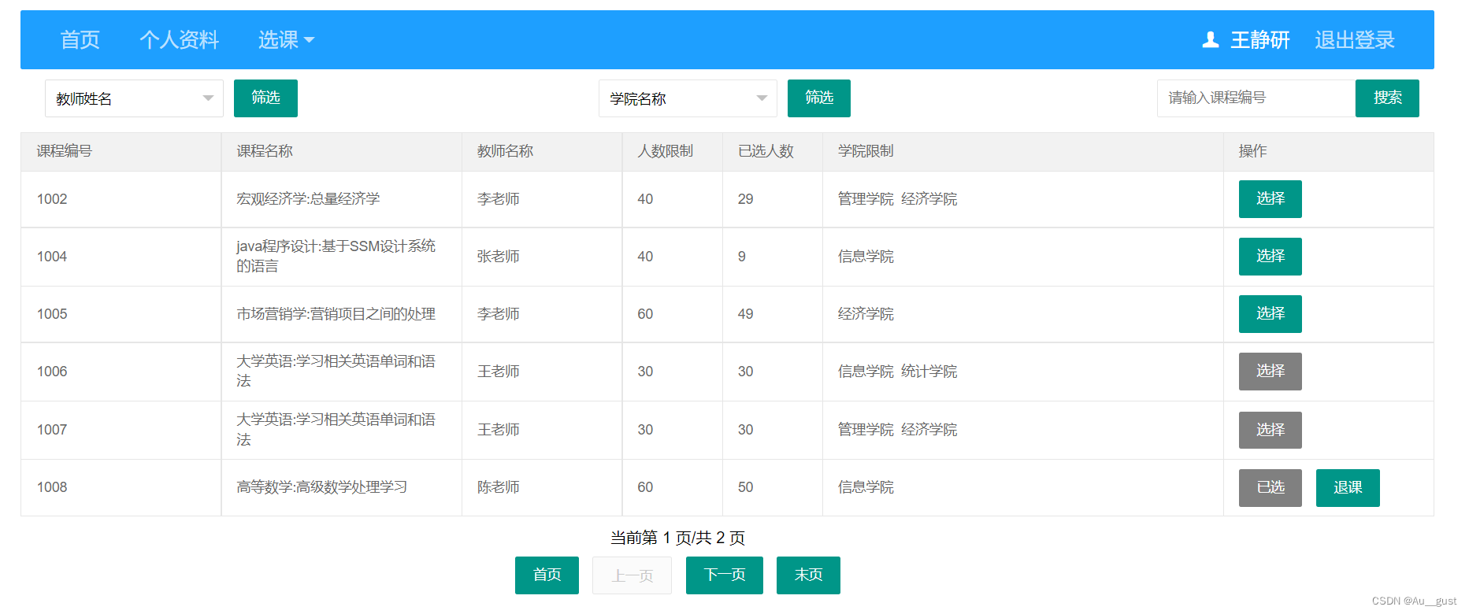Click selected count 9 in row 1004
Image resolution: width=1469 pixels, height=614 pixels.
pyautogui.click(x=741, y=257)
